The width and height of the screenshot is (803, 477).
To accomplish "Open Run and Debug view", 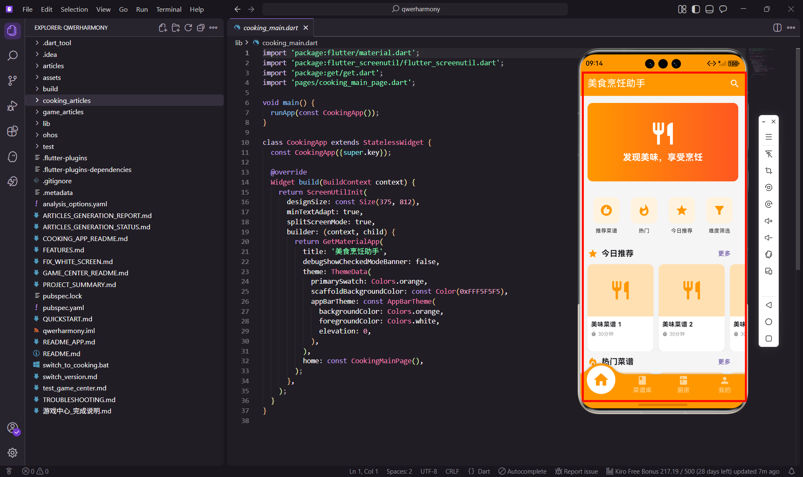I will (x=13, y=106).
